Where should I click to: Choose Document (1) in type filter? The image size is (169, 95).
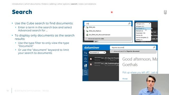click(x=143, y=29)
